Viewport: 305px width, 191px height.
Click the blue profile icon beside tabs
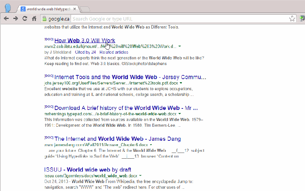click(8, 8)
